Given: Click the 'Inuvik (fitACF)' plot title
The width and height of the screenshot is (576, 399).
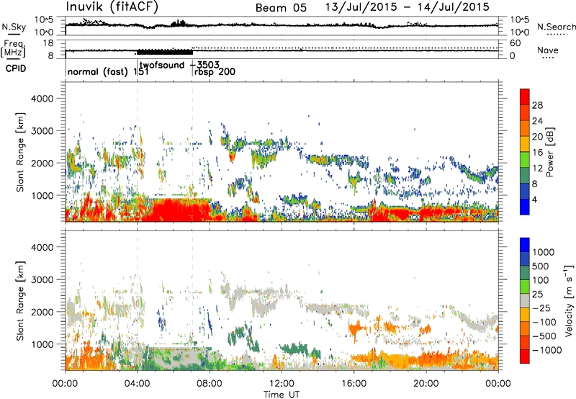Looking at the screenshot, I should coord(112,7).
